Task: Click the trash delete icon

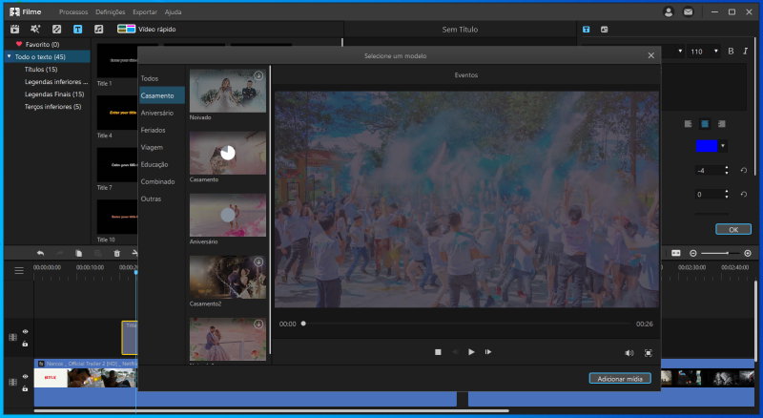Action: 116,253
